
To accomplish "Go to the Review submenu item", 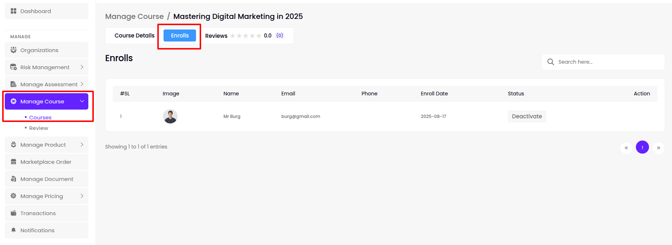I will point(38,128).
